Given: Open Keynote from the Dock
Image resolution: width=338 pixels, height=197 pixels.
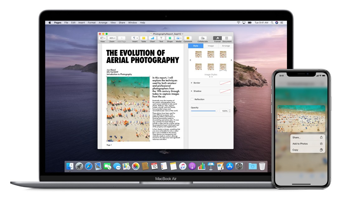Looking at the screenshot, I should 211,166.
